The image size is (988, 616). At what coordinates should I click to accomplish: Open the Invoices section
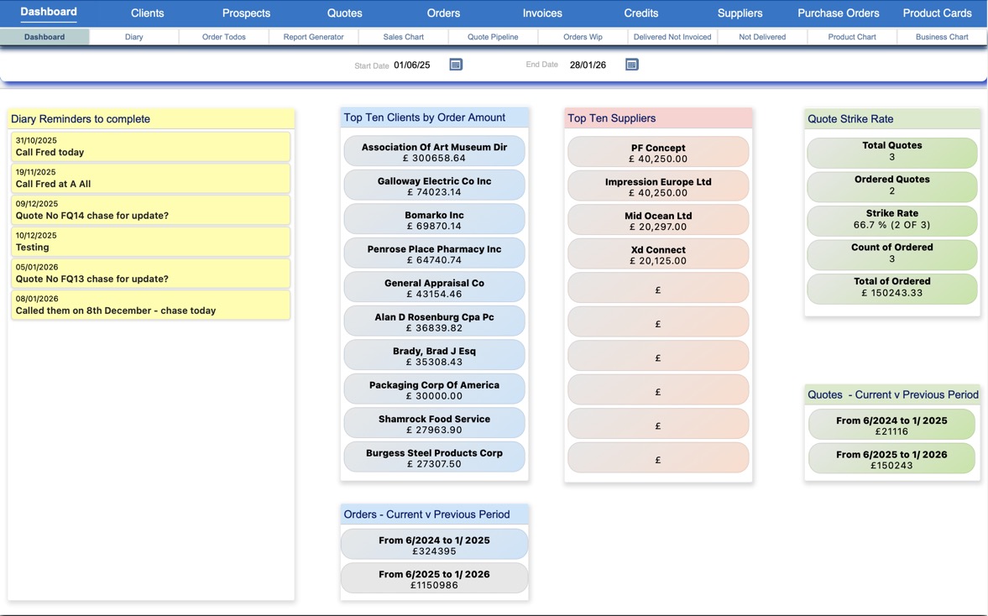pyautogui.click(x=541, y=13)
